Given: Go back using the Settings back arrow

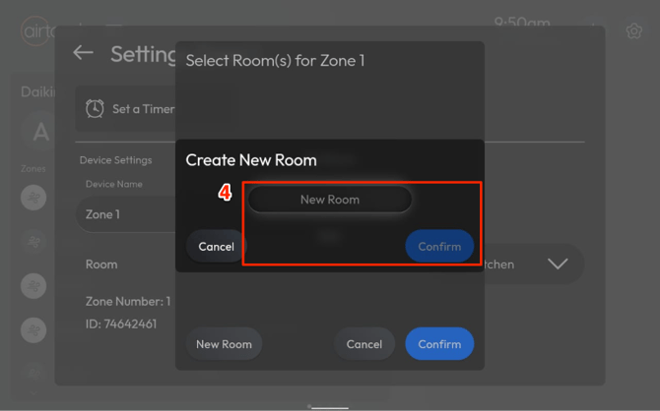Looking at the screenshot, I should (83, 53).
